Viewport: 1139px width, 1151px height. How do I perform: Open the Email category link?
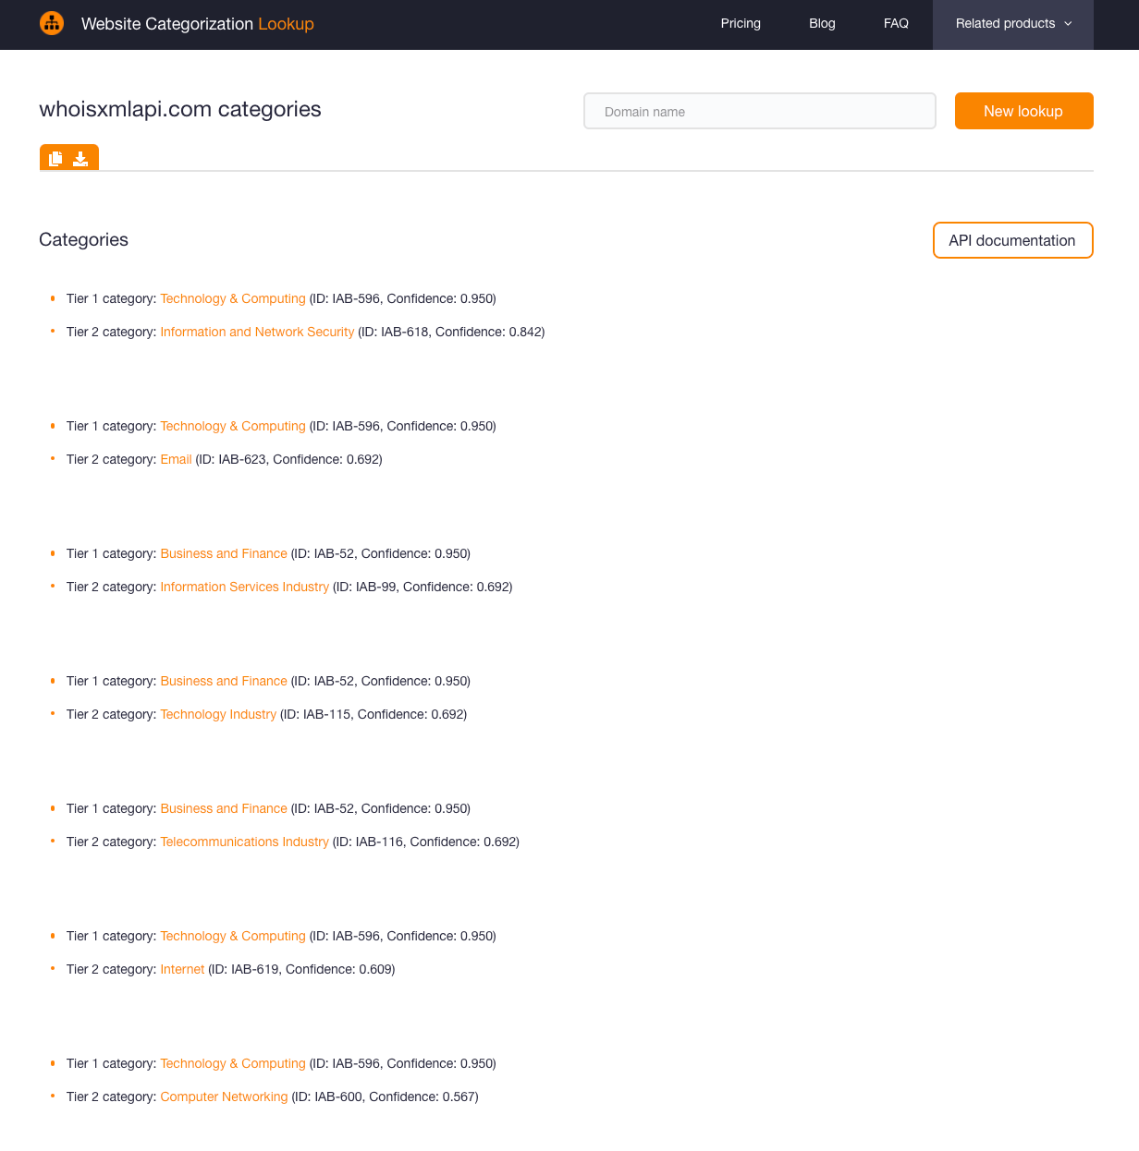click(x=176, y=459)
